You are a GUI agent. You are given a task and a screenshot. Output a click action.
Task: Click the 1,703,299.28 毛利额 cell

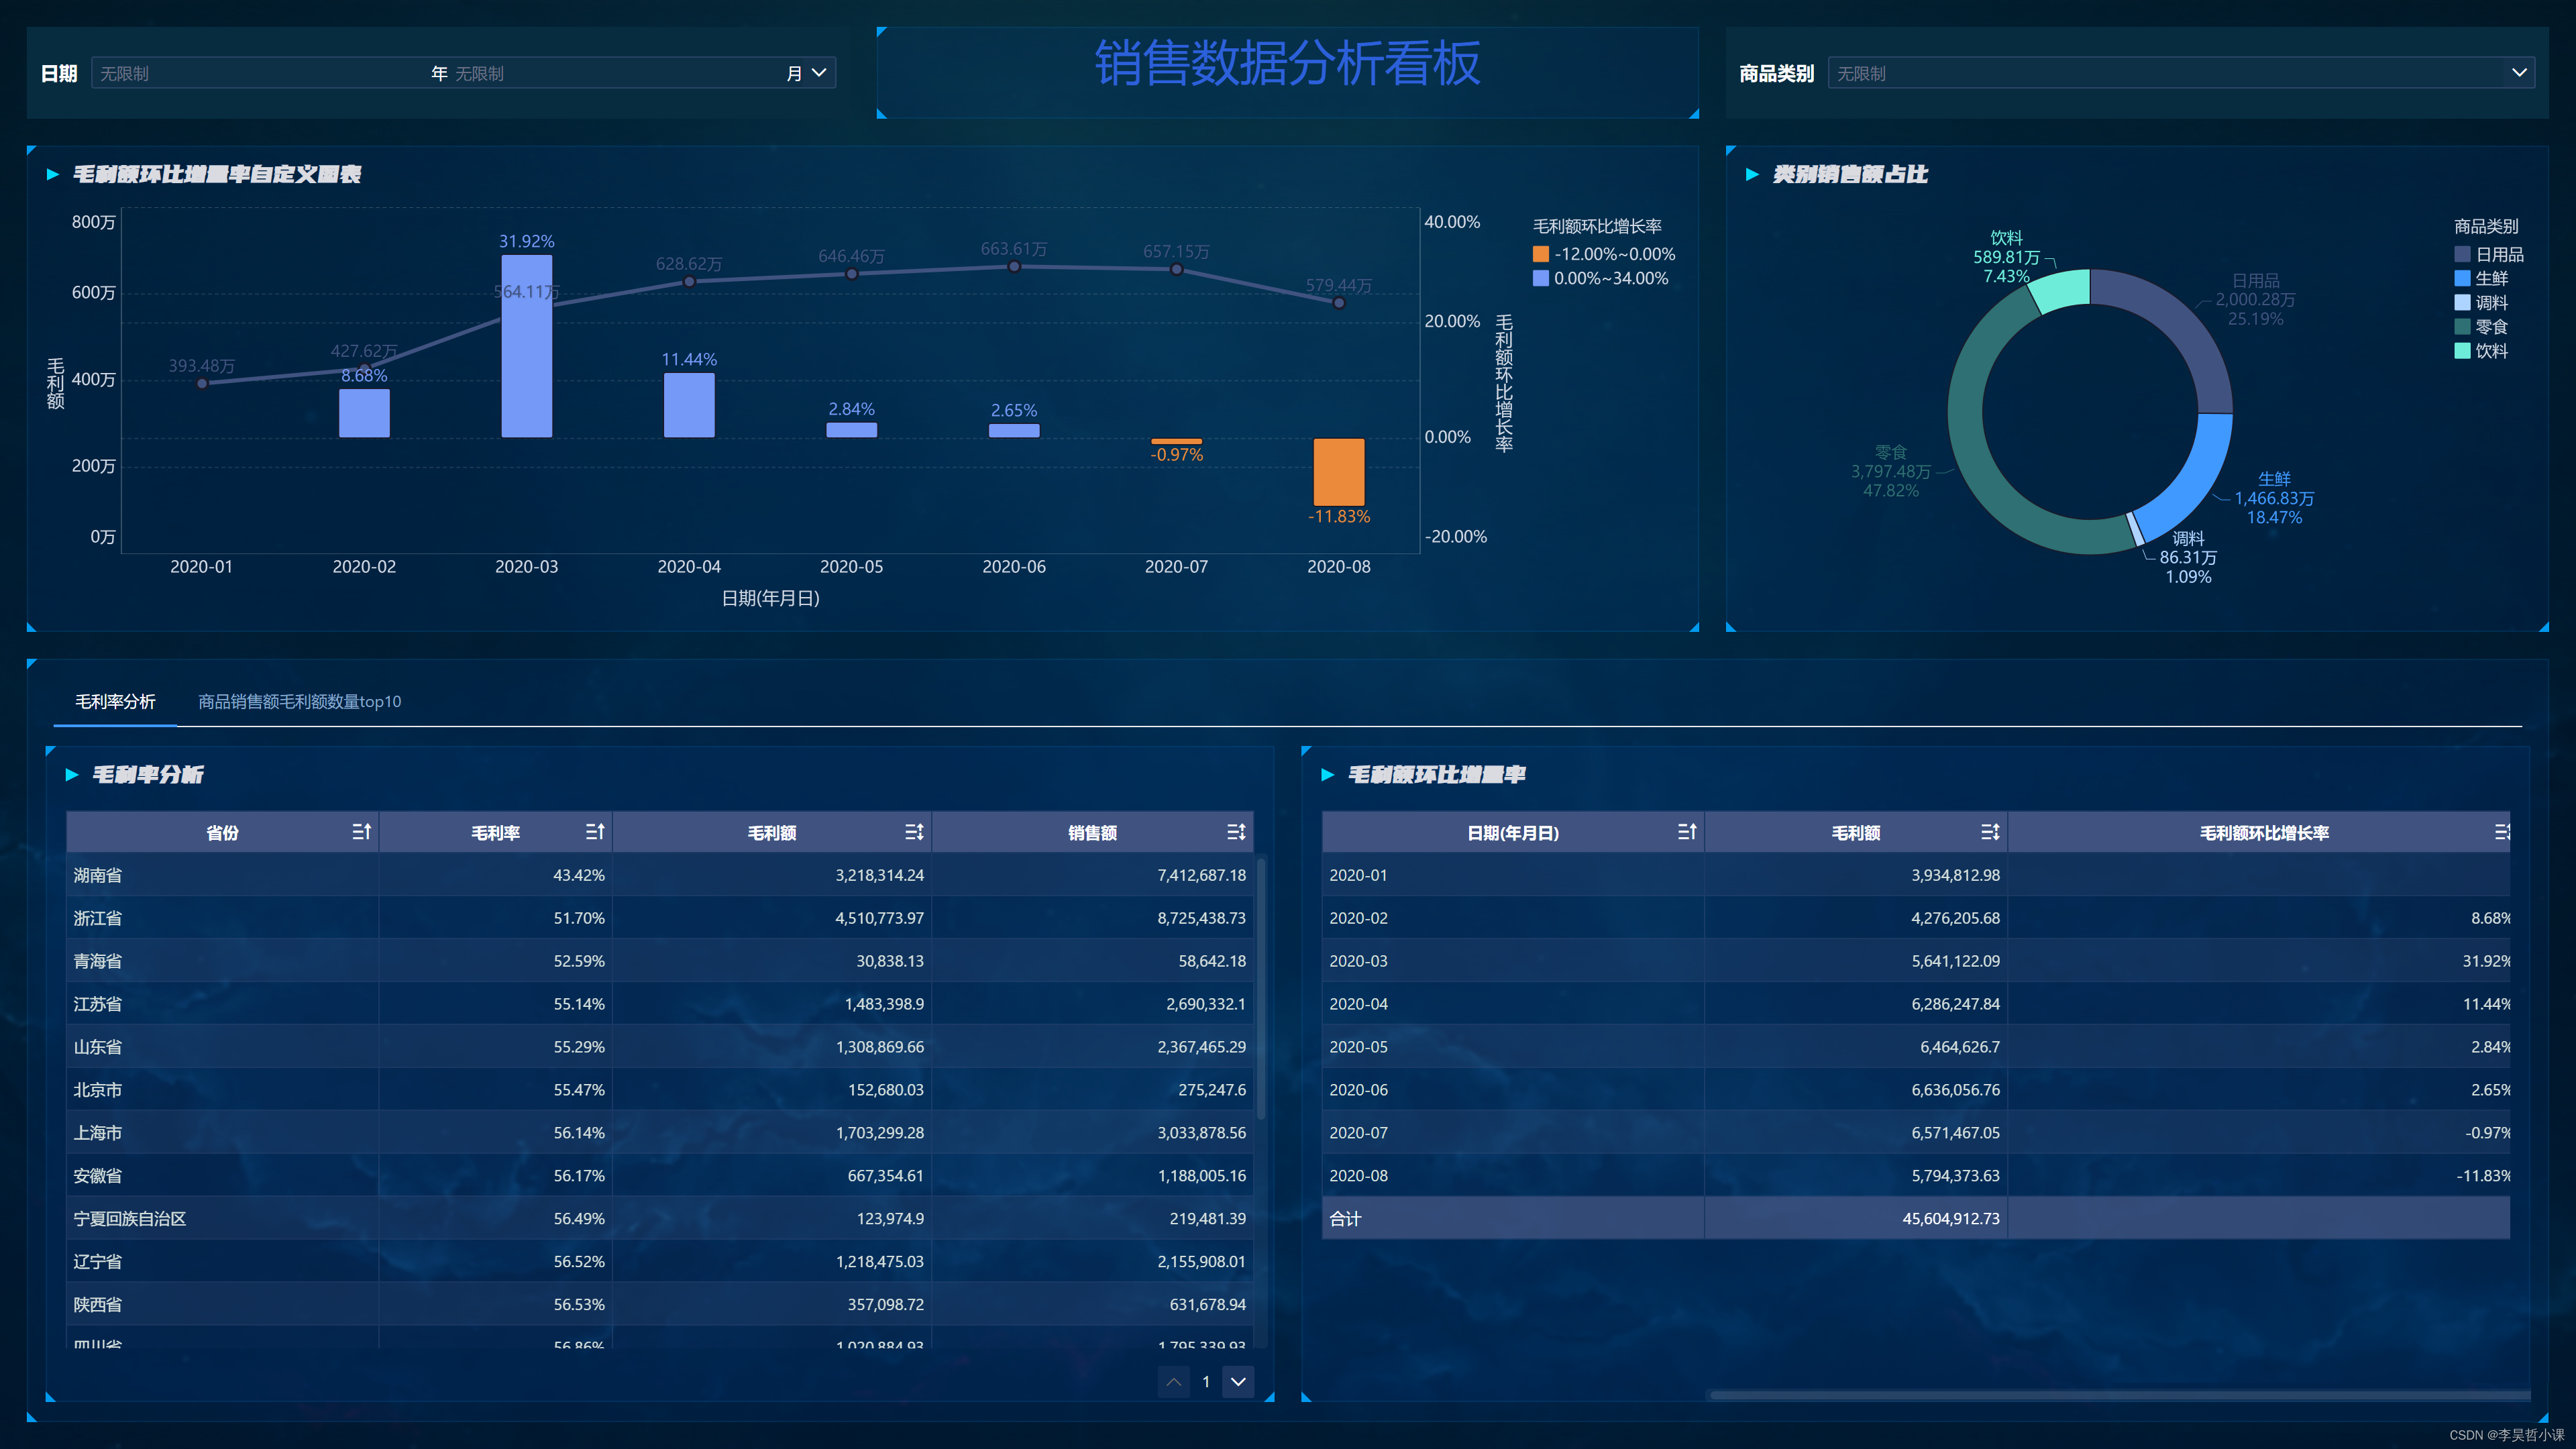click(772, 1133)
